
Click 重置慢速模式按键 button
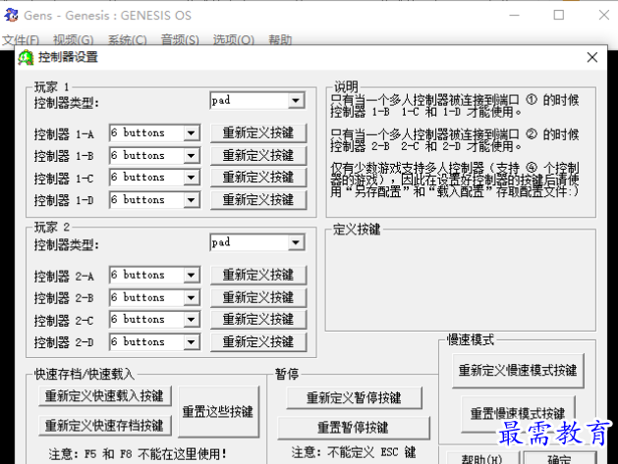pyautogui.click(x=518, y=414)
